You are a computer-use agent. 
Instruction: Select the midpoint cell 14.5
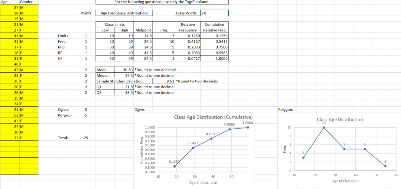[143, 36]
